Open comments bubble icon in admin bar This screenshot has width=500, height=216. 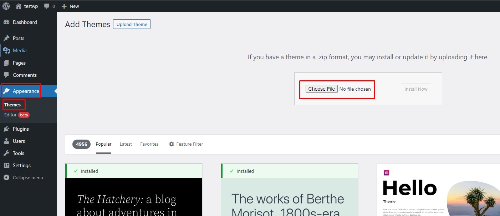tap(47, 6)
